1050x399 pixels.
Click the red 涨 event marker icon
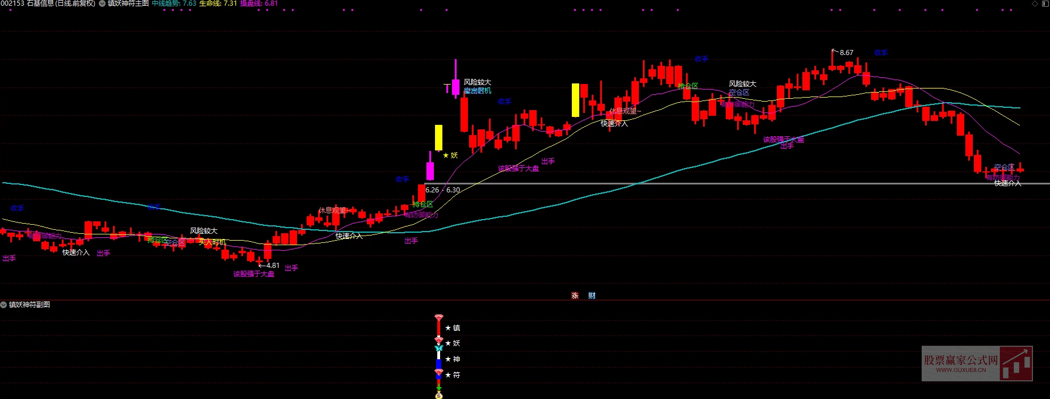[x=575, y=296]
